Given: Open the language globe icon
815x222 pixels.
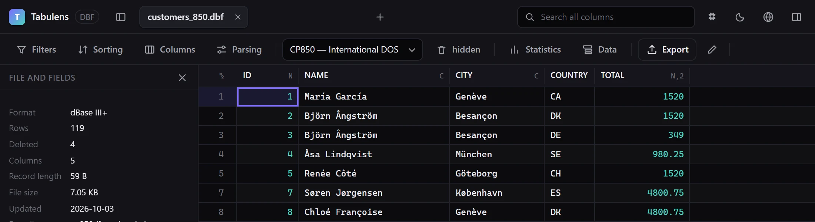Looking at the screenshot, I should coord(768,17).
